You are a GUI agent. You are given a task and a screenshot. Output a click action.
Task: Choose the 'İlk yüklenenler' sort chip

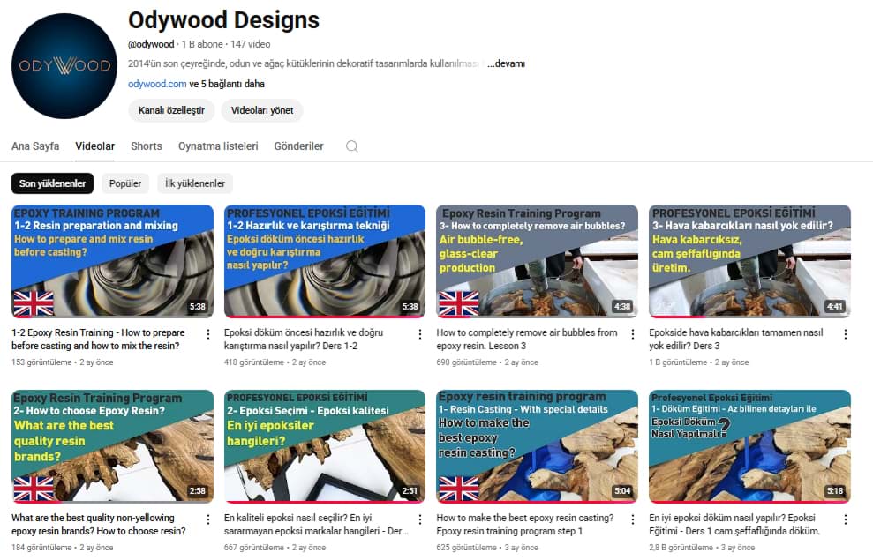(x=195, y=183)
